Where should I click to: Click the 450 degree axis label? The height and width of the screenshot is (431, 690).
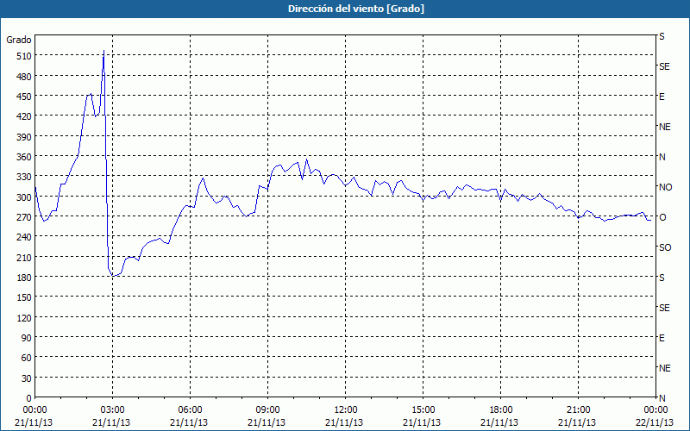pos(24,97)
